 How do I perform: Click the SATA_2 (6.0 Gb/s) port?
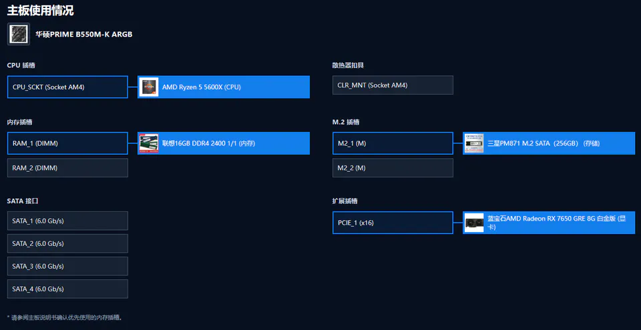click(67, 243)
